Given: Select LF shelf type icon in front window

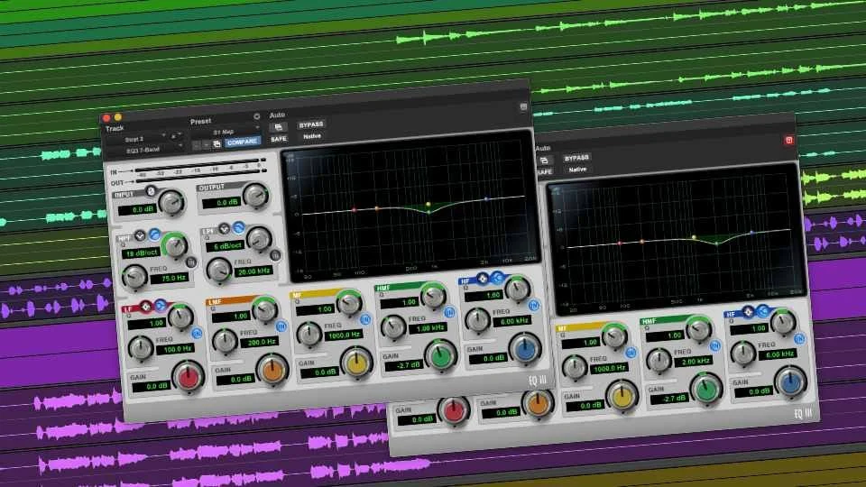Looking at the screenshot, I should click(x=161, y=305).
